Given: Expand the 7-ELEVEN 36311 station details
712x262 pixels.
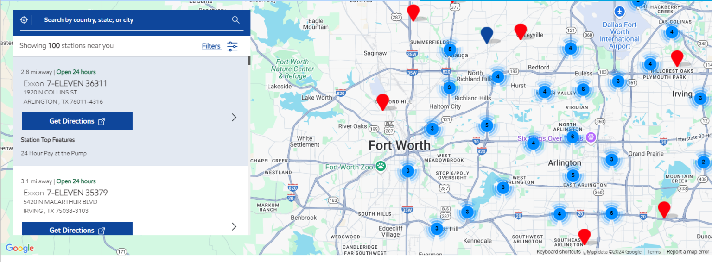Looking at the screenshot, I should (234, 117).
